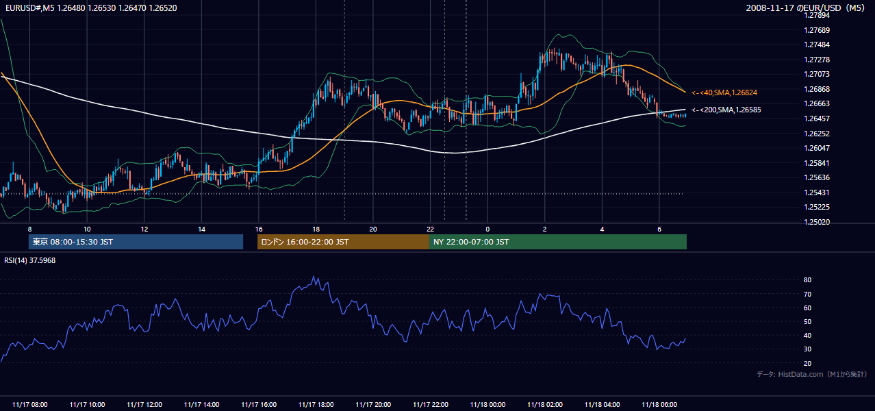Click hour tick 0 under the price chart
The height and width of the screenshot is (411, 875).
pos(487,229)
